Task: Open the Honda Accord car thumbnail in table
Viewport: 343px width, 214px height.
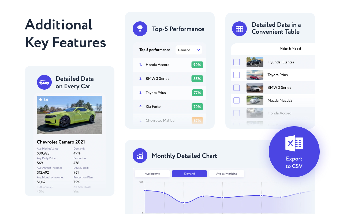Action: (x=255, y=113)
